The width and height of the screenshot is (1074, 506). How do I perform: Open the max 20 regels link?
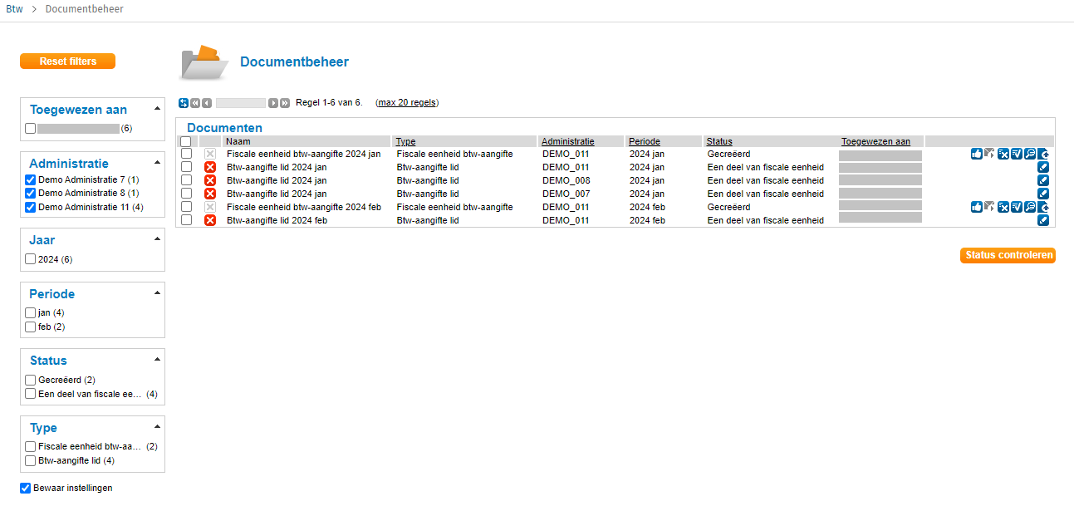(x=407, y=103)
